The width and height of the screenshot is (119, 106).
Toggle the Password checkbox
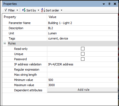[x=83, y=59]
